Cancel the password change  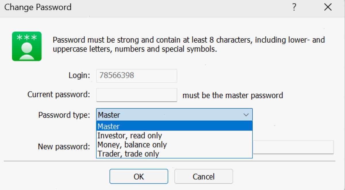pyautogui.click(x=204, y=176)
